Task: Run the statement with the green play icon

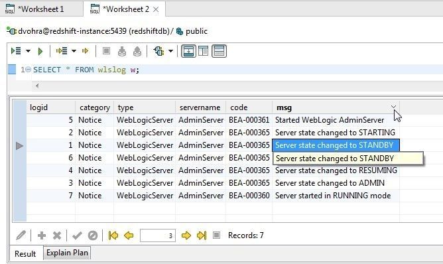Action: tap(40, 51)
